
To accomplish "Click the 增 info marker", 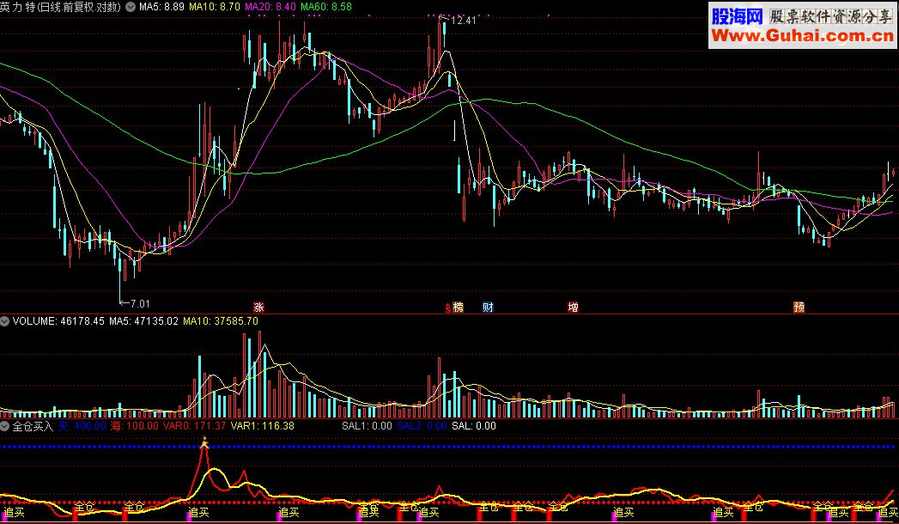I will coord(573,308).
